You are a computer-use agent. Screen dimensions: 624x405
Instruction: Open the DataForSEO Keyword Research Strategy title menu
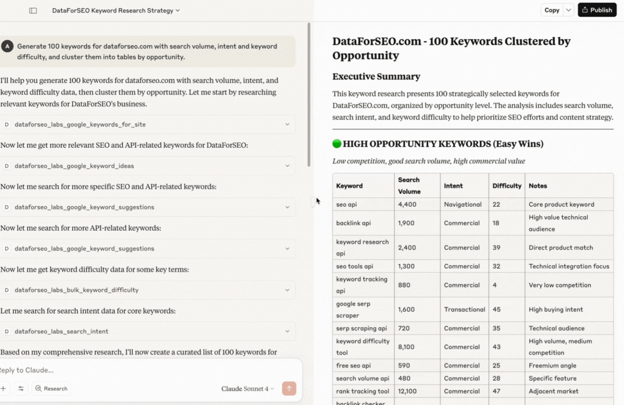[116, 10]
